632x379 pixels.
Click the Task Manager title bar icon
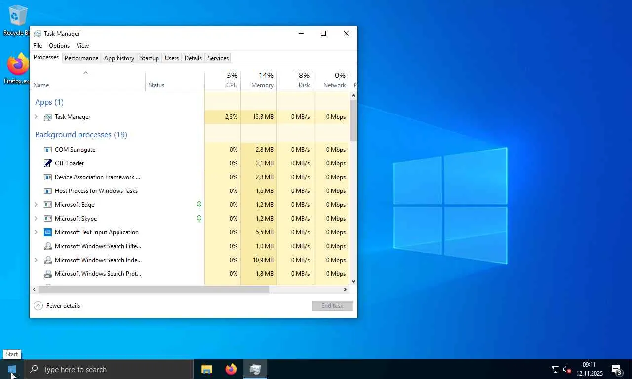click(38, 34)
